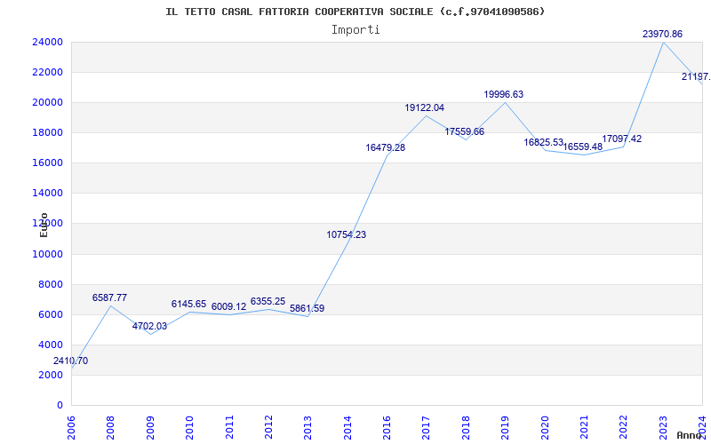The width and height of the screenshot is (711, 444).
Task: Click the y-axis value 16000
Action: tap(47, 163)
